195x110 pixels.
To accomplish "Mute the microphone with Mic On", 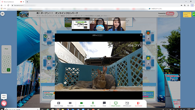I will [x=93, y=104].
